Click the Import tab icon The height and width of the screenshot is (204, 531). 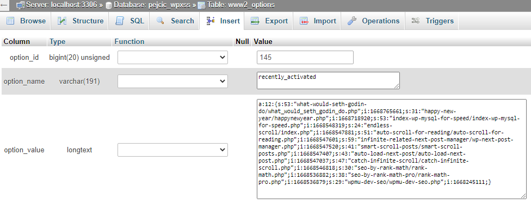click(304, 21)
